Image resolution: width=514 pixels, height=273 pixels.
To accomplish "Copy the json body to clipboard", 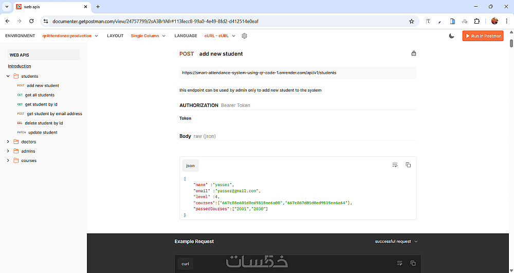I will point(408,165).
